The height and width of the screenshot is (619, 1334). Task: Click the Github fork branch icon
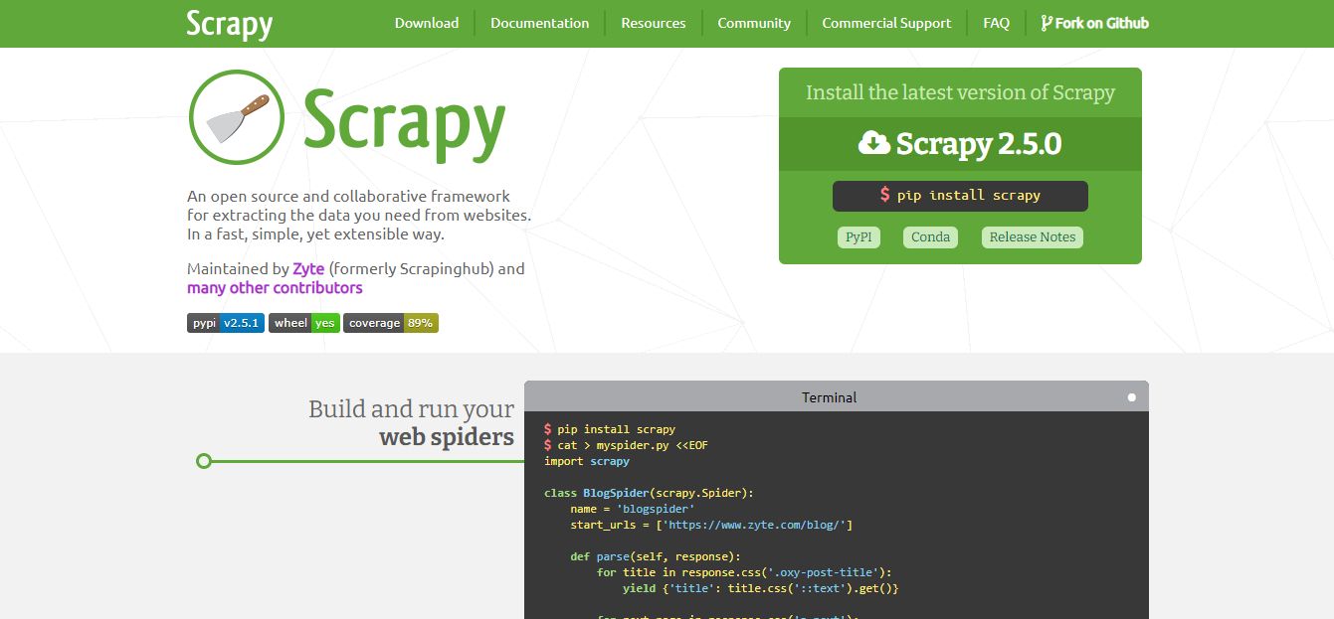pyautogui.click(x=1047, y=23)
